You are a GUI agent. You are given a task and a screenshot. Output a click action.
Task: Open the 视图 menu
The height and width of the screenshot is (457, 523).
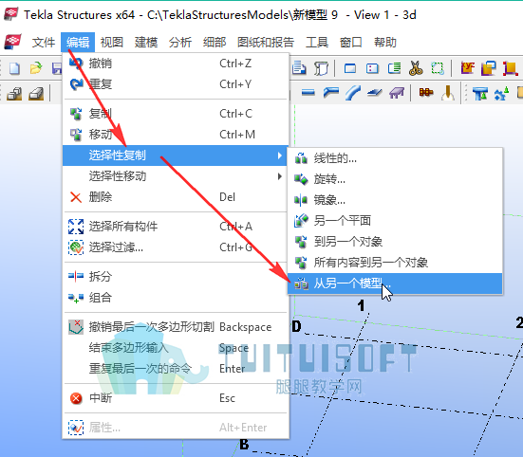[x=112, y=43]
